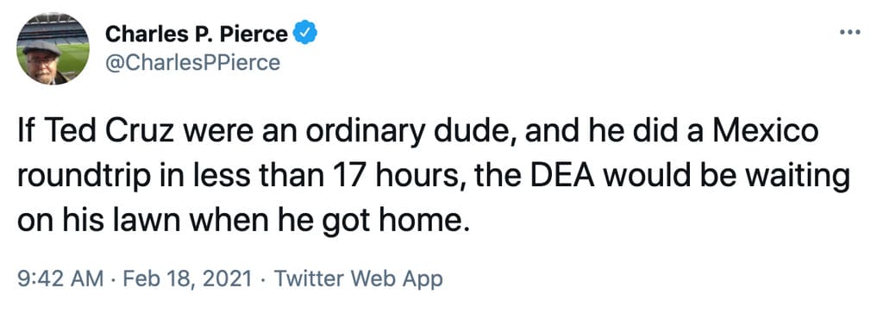
Task: Click the flat cap in avatar photo
Action: coord(42,47)
